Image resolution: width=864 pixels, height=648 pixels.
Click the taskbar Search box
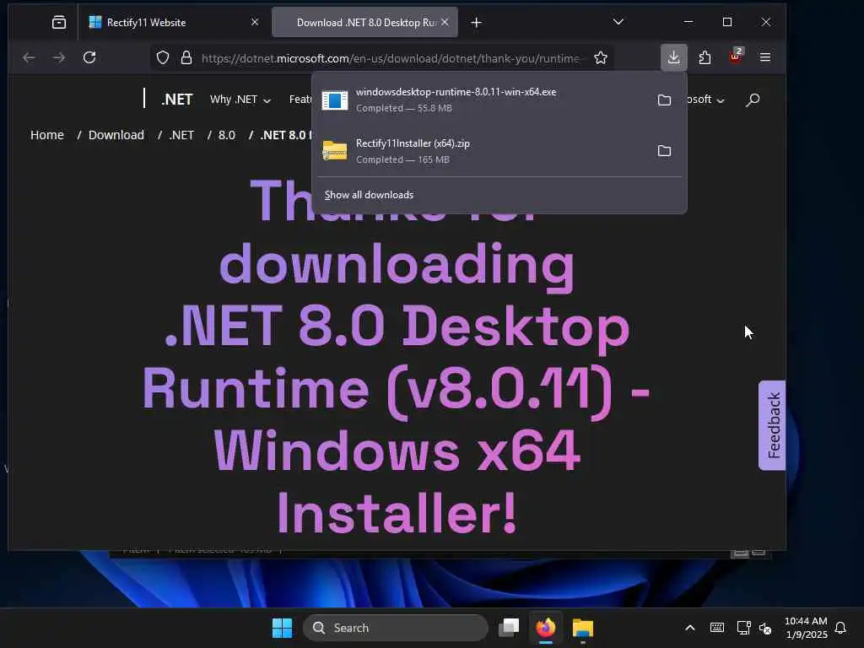(396, 628)
